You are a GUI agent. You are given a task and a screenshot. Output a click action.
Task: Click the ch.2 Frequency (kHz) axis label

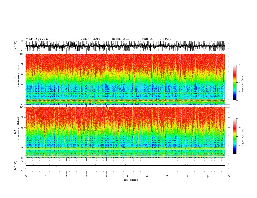pyautogui.click(x=17, y=129)
